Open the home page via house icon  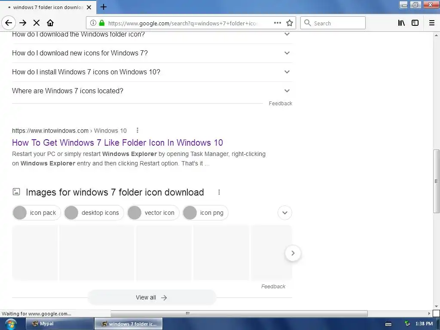coord(50,23)
